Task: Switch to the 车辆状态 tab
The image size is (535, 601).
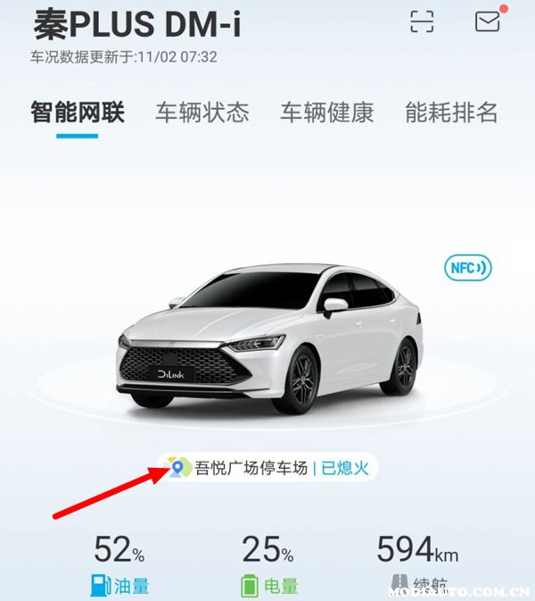Action: [202, 113]
